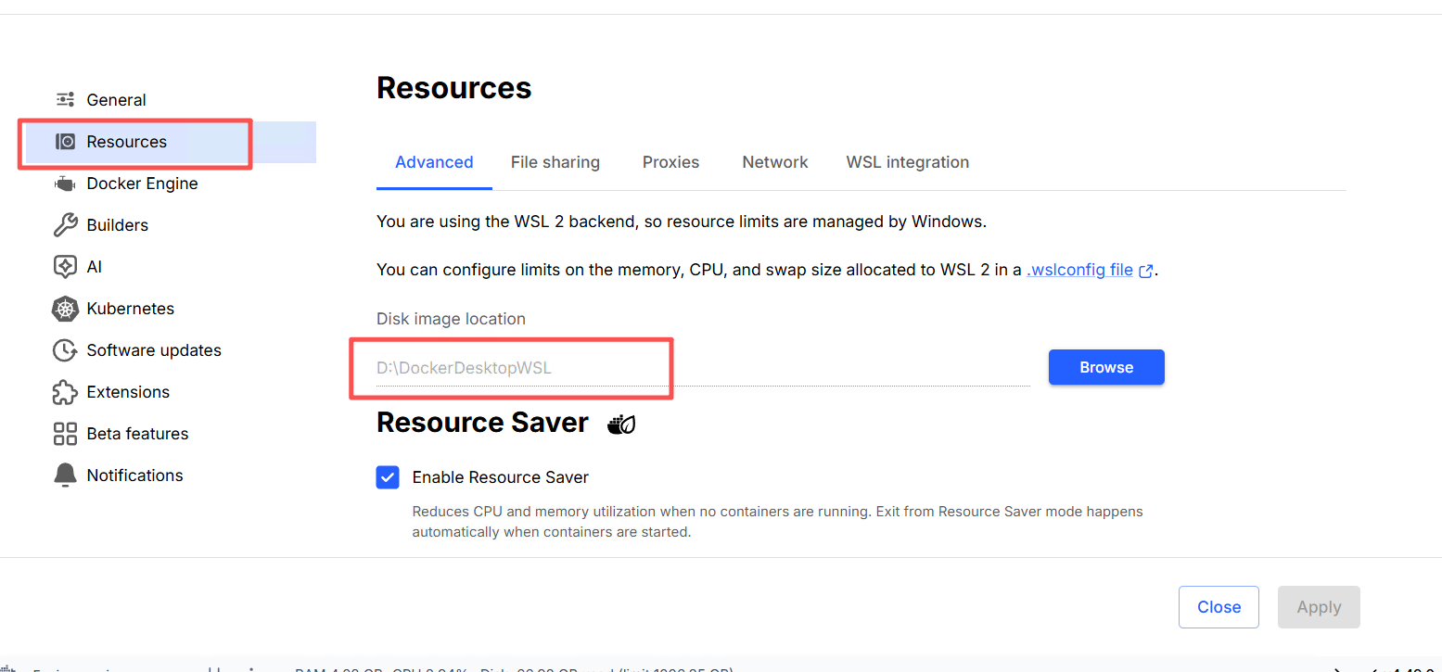Click the Resource Saver leaf whale icon

pyautogui.click(x=621, y=425)
